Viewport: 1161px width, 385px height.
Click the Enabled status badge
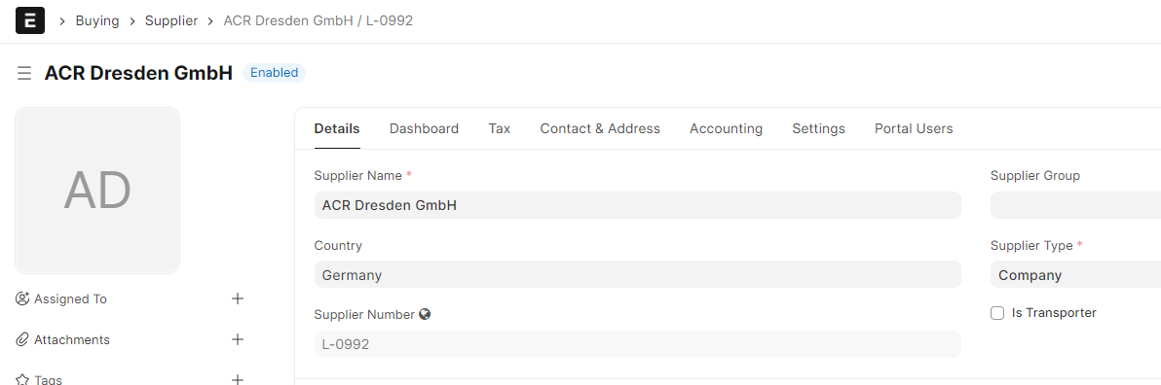(x=274, y=72)
